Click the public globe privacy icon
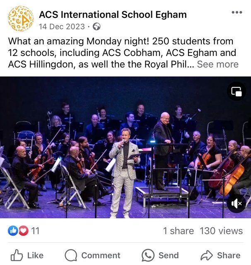This screenshot has width=251, height=265. pos(97,26)
